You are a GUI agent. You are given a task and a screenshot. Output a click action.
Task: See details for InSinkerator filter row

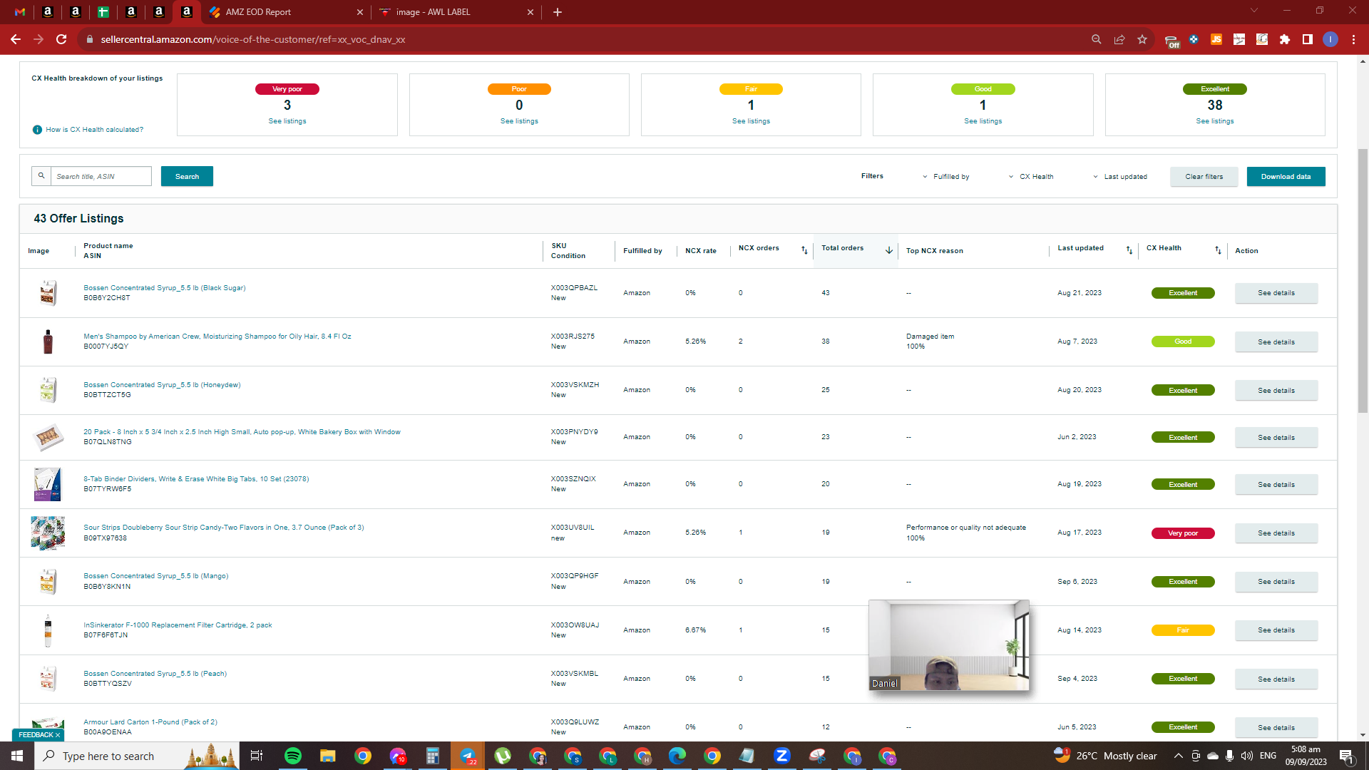point(1276,630)
